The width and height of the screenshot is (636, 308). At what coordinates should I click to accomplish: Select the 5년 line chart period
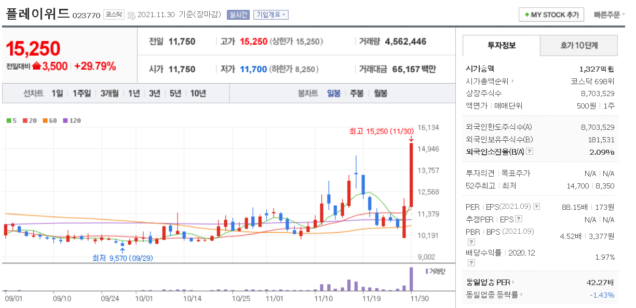coord(175,93)
